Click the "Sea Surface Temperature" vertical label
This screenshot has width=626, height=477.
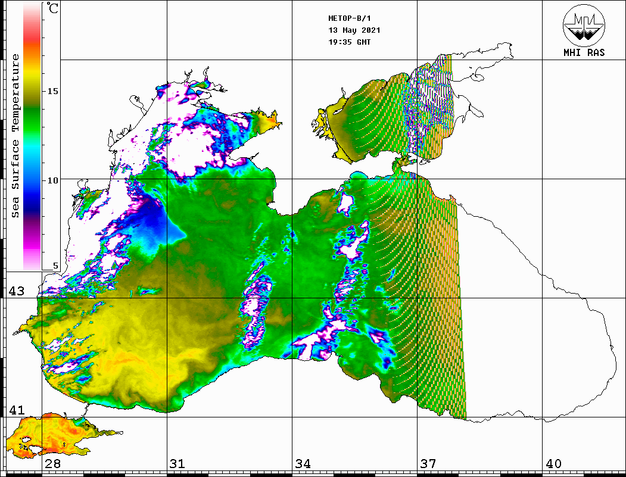(x=15, y=136)
